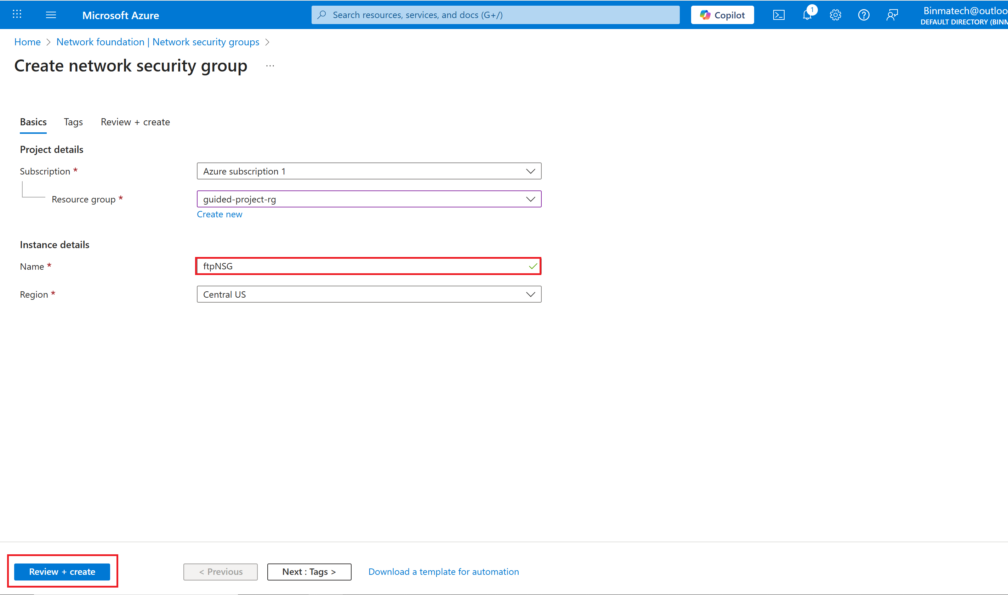
Task: Open Download a template for automation link
Action: click(x=443, y=572)
